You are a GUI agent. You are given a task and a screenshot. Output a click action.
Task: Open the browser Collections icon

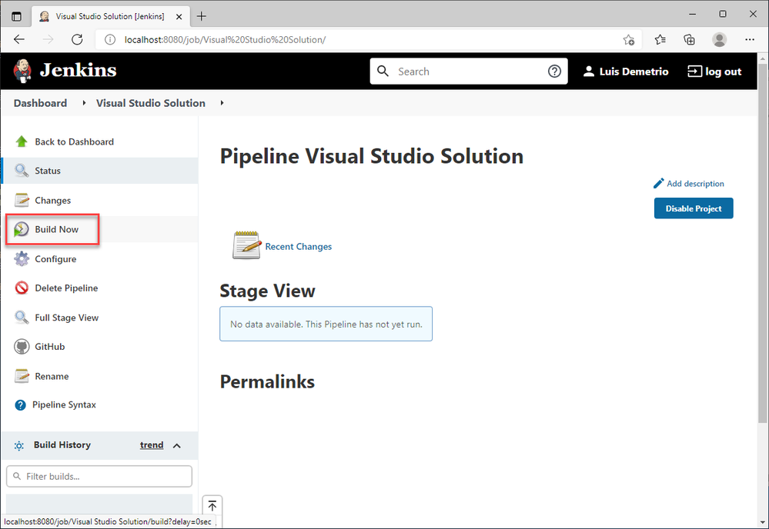[x=690, y=40]
